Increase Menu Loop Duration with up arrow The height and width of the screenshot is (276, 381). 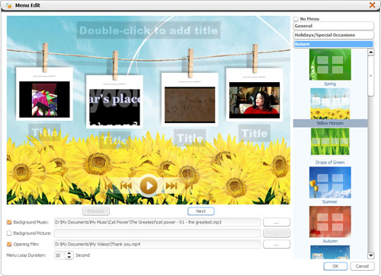[x=69, y=253]
